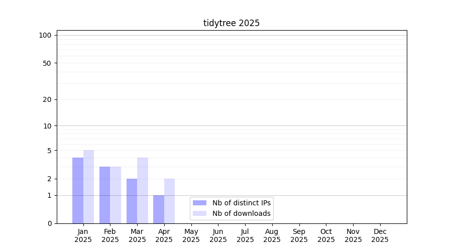Click the January downloads bar
Viewport: 452px width, 251px height.
[x=88, y=187]
